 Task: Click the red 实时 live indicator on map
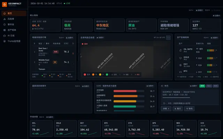click(x=85, y=44)
